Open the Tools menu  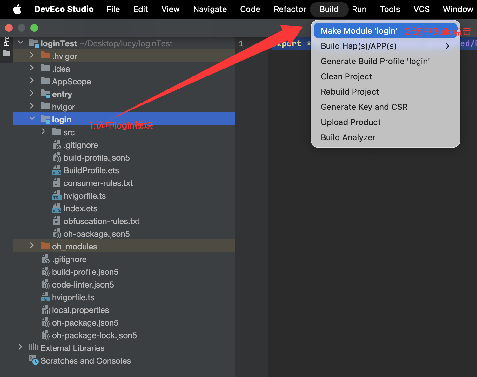[390, 9]
